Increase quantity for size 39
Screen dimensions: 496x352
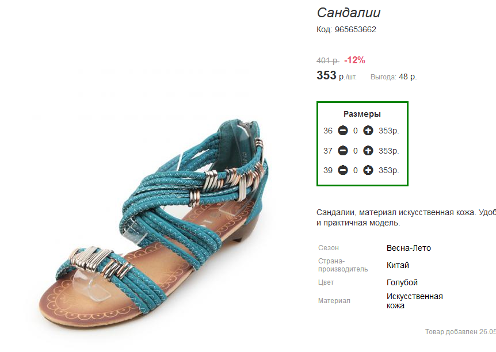[368, 170]
